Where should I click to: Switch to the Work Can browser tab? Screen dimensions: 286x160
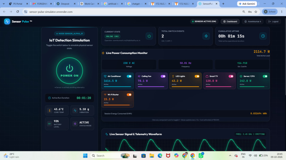pos(89,4)
